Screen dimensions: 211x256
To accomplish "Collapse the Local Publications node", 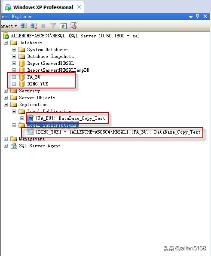I will (14, 111).
